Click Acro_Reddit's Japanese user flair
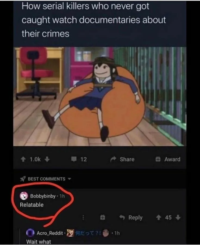 [88, 233]
